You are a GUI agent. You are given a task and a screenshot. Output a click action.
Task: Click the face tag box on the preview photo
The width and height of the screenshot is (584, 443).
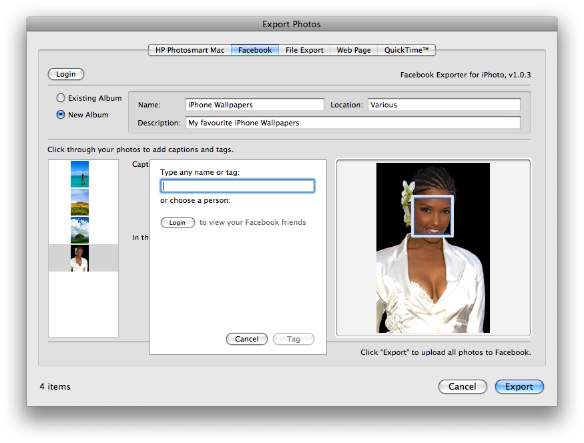(x=432, y=216)
